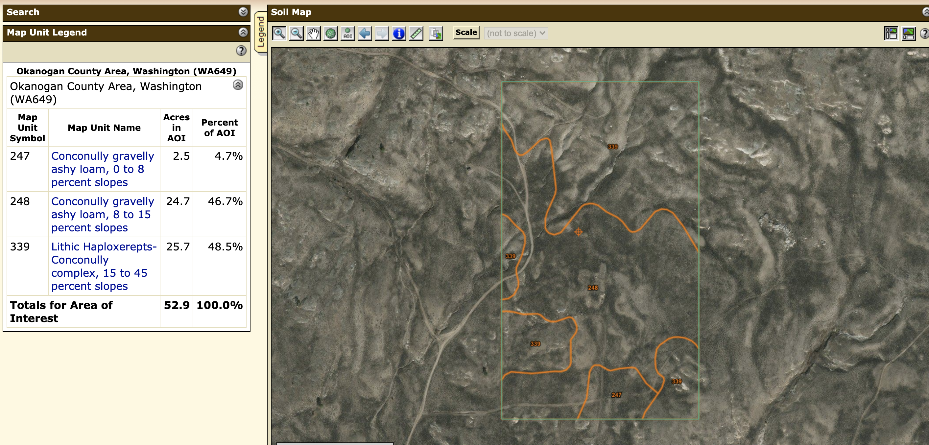Collapse Okanogan County Area legend section
929x445 pixels.
click(x=238, y=85)
